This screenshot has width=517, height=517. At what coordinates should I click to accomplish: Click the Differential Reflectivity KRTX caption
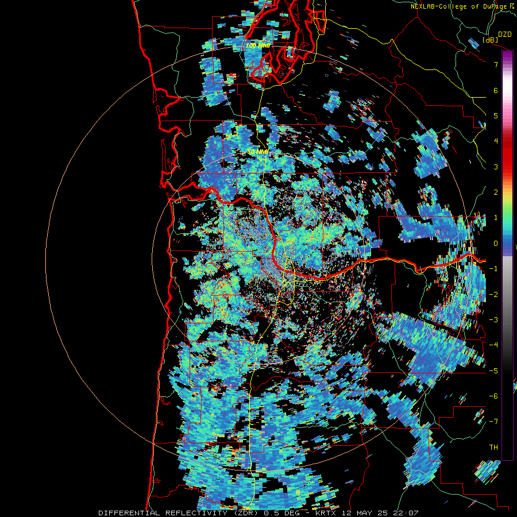click(258, 513)
